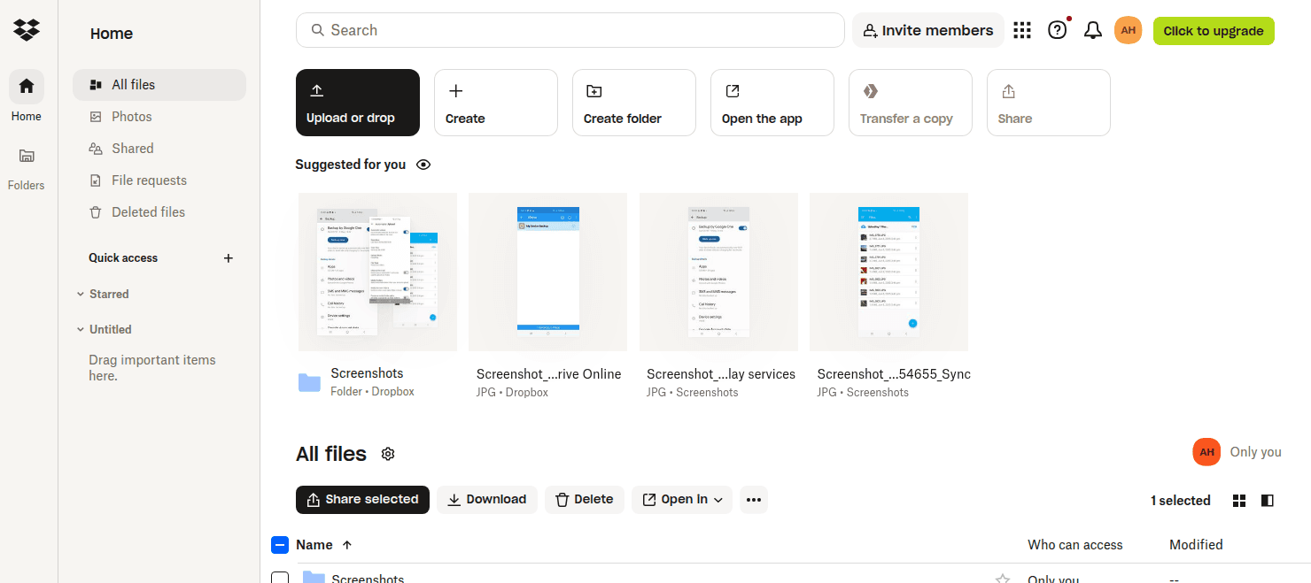
Task: Switch to grid view icon
Action: coord(1239,501)
